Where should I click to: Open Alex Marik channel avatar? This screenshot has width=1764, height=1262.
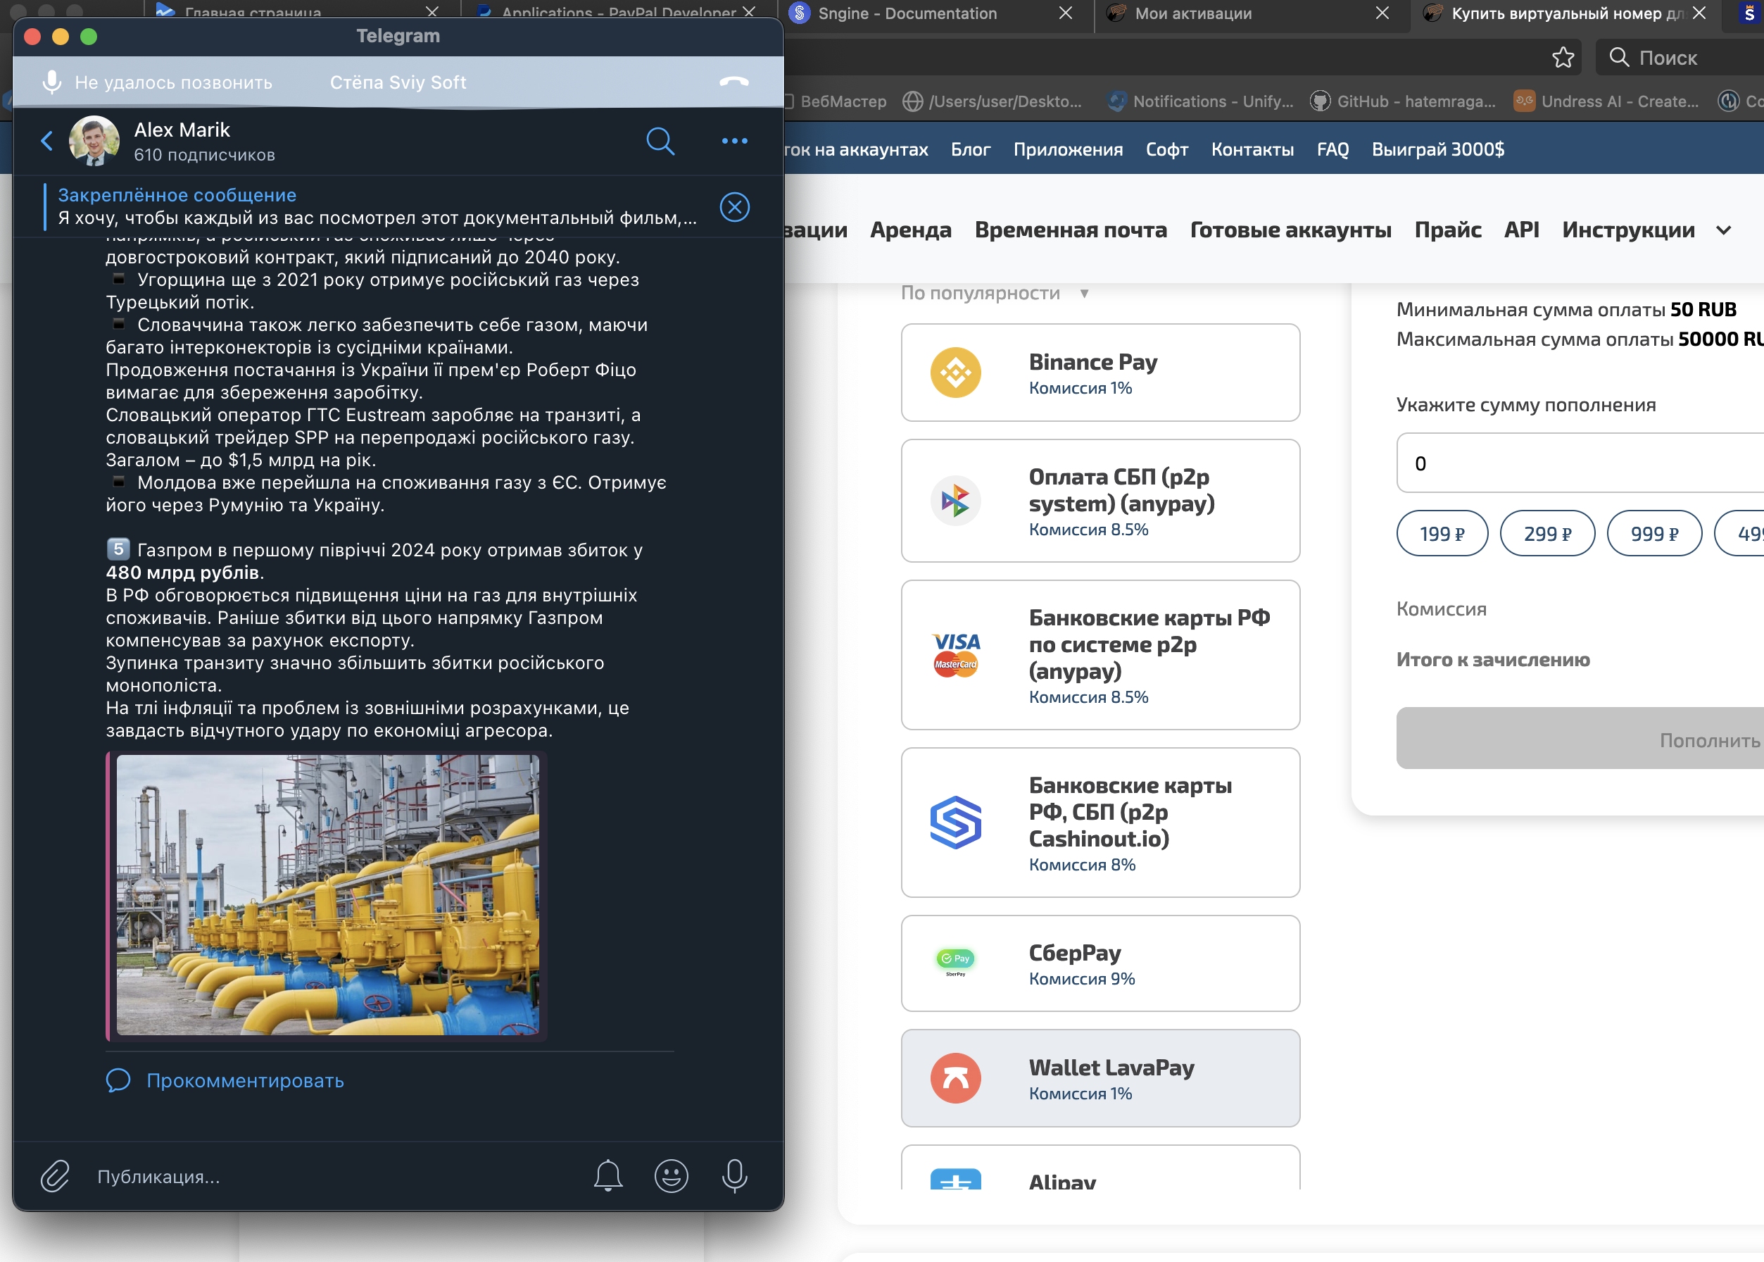click(94, 142)
